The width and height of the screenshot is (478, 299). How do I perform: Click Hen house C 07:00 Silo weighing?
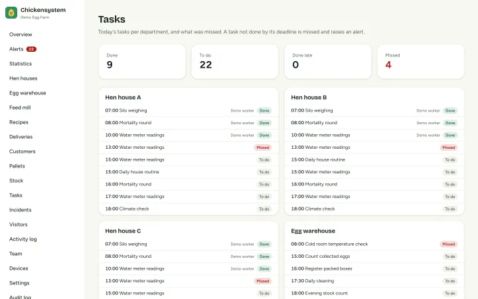(189, 245)
